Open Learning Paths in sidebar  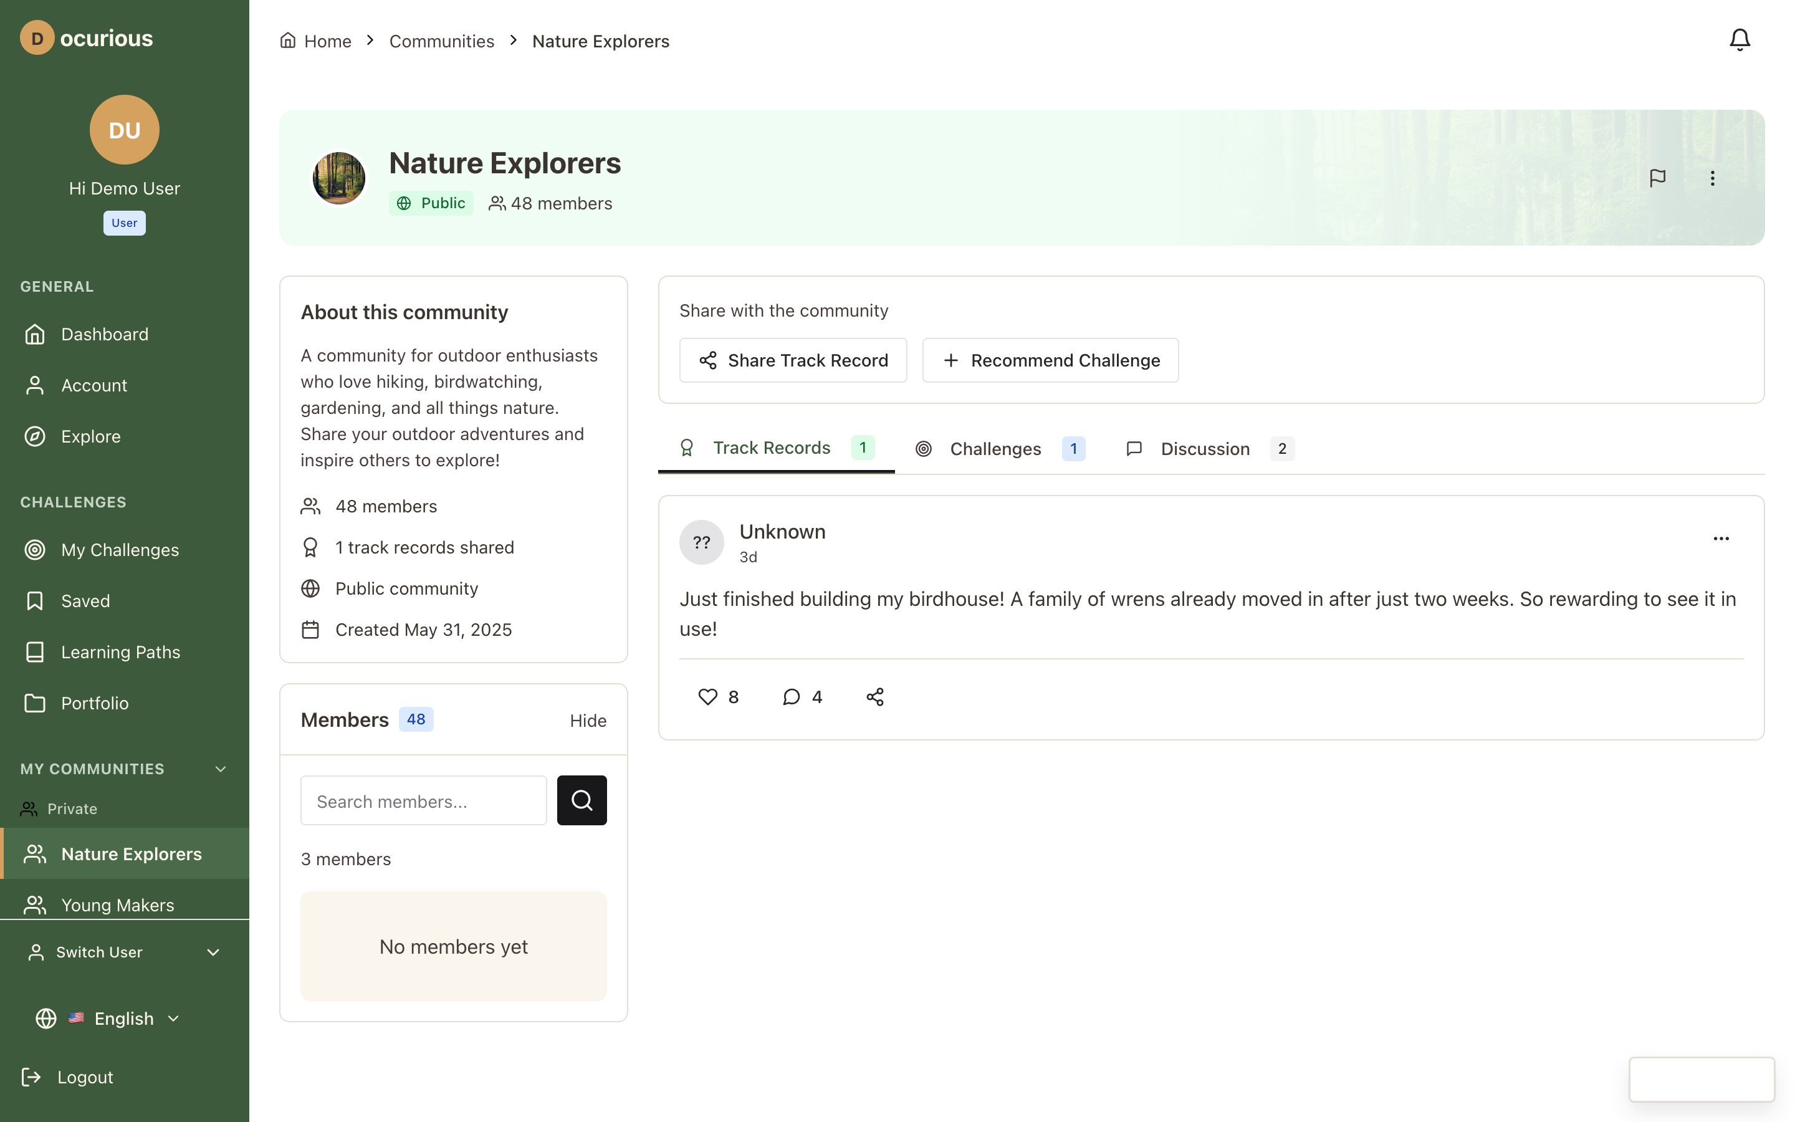(120, 651)
